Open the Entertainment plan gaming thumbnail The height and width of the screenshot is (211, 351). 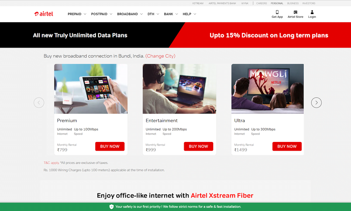[179, 89]
